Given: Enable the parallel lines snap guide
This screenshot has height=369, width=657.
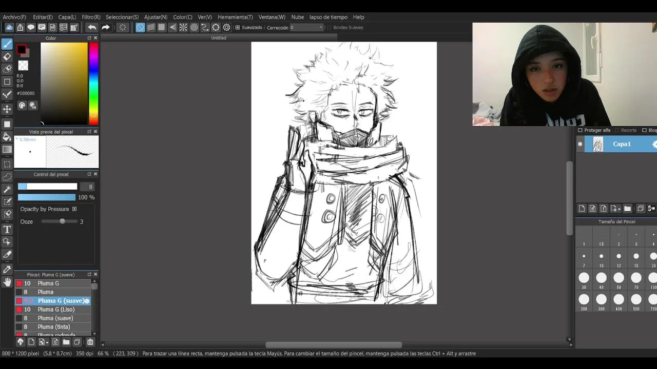Looking at the screenshot, I should coord(151,28).
